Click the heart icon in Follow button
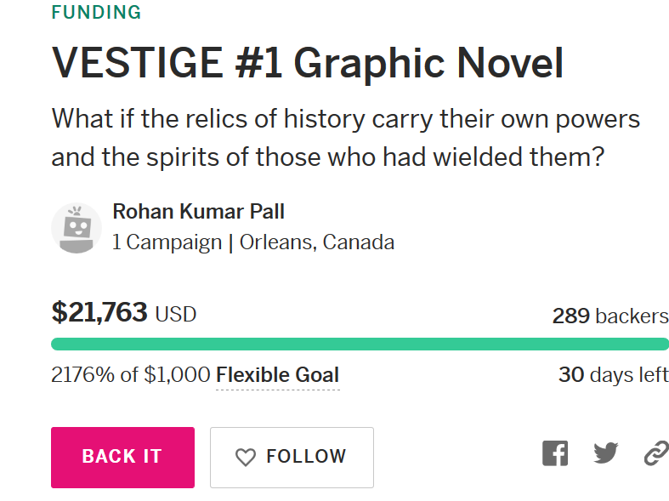 246,457
